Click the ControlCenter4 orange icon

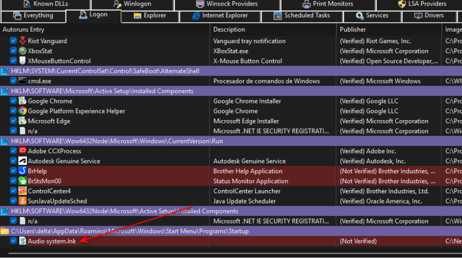coord(23,191)
